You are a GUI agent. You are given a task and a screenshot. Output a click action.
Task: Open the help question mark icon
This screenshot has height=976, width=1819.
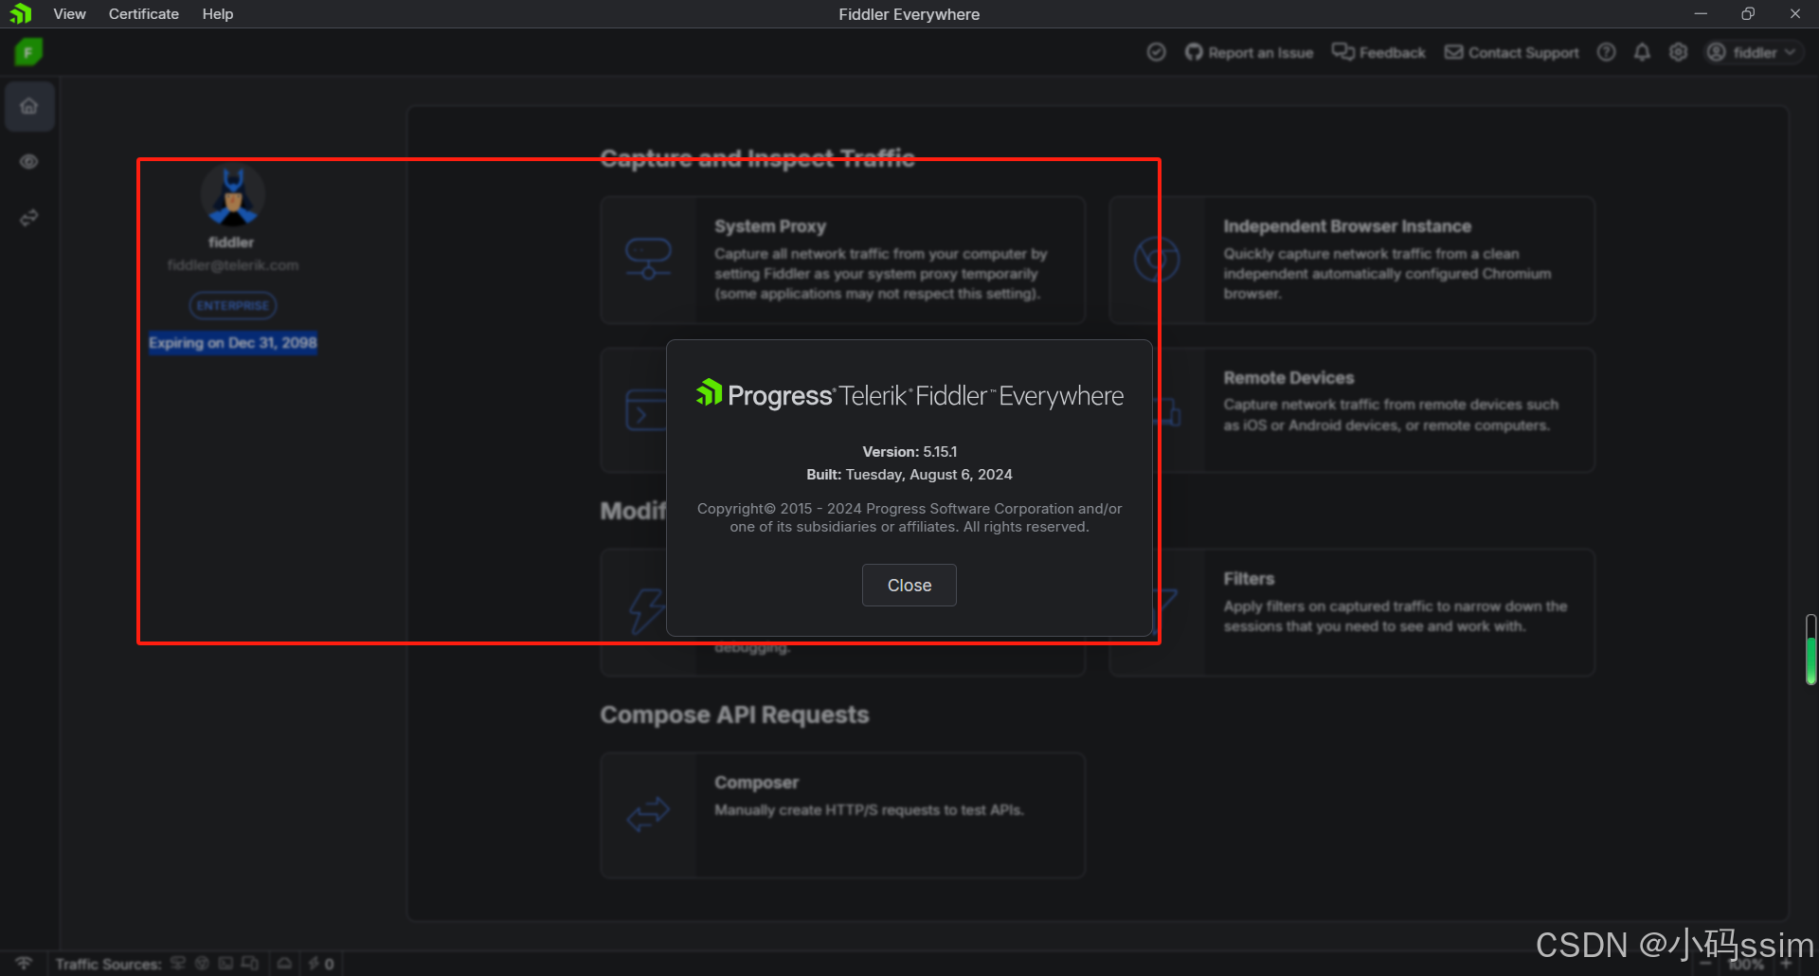tap(1606, 52)
